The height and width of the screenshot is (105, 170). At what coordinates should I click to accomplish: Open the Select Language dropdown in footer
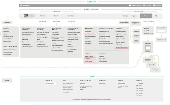(x=51, y=84)
